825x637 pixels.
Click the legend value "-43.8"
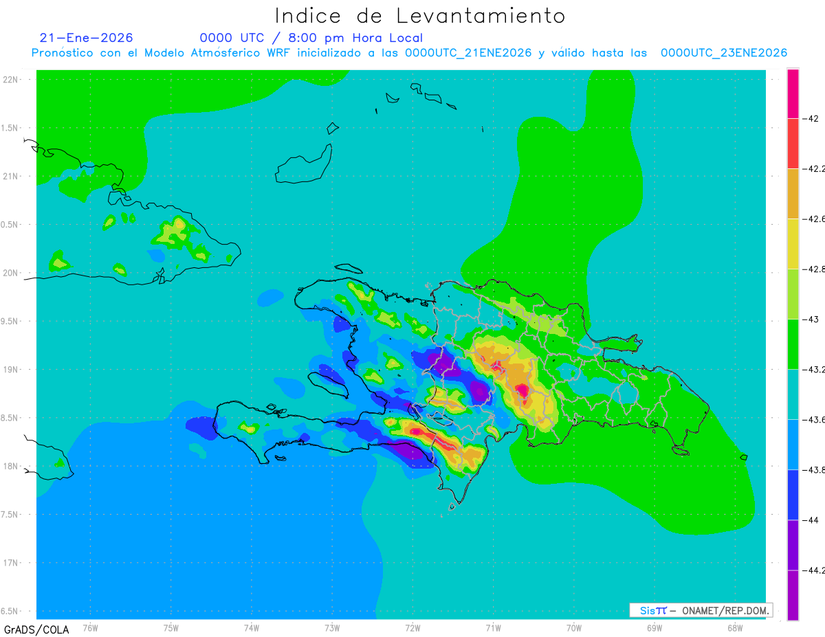(814, 470)
